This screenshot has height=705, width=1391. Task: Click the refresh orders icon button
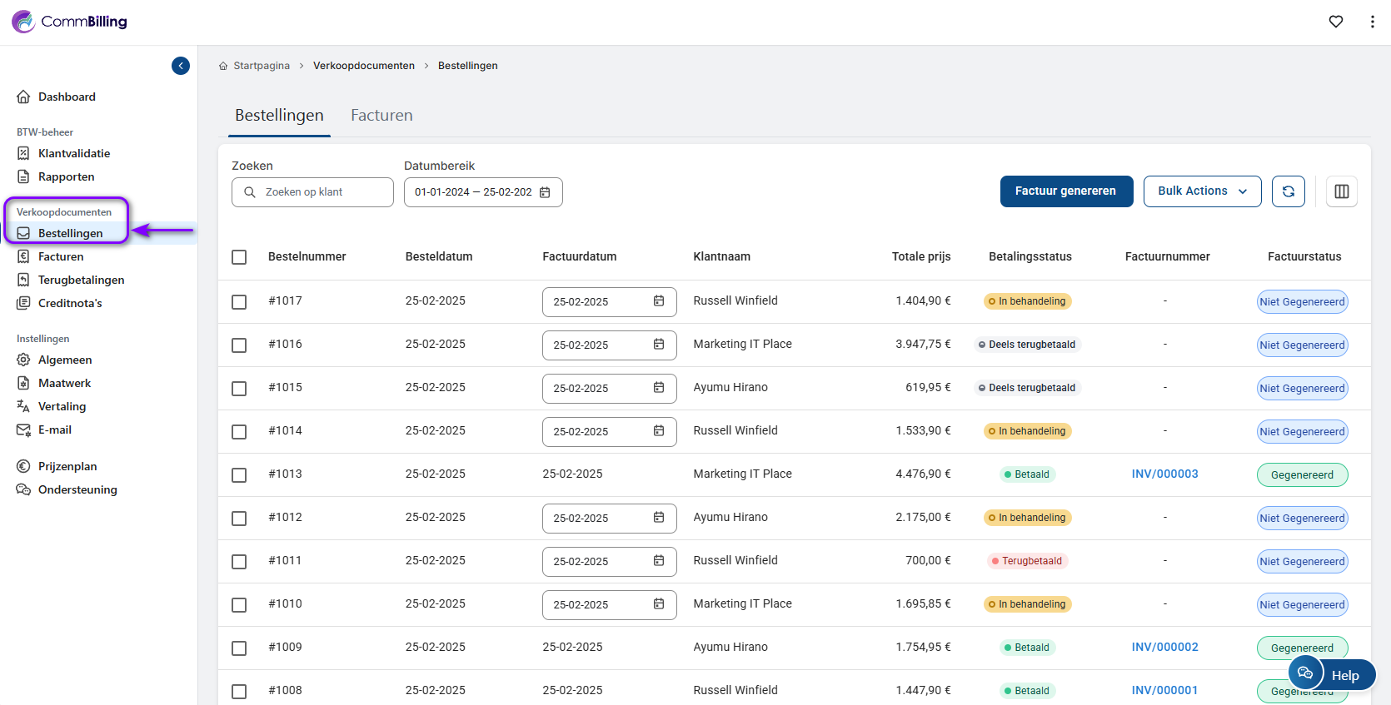tap(1288, 191)
